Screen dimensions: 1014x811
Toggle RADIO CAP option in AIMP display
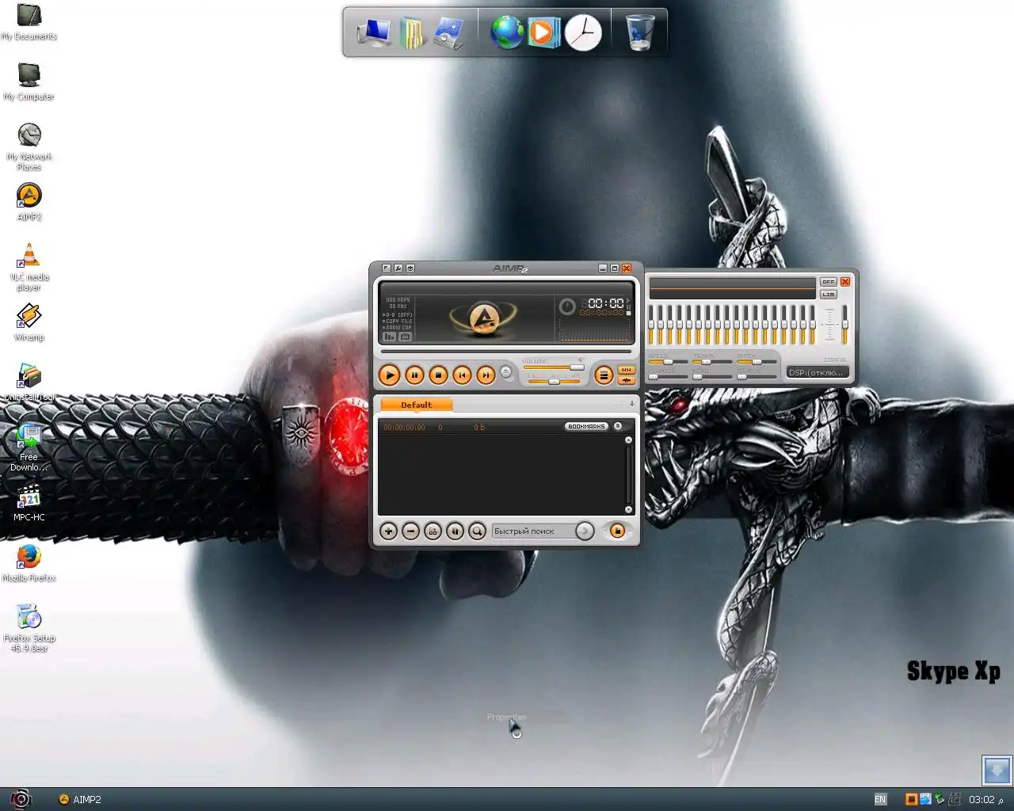click(398, 327)
